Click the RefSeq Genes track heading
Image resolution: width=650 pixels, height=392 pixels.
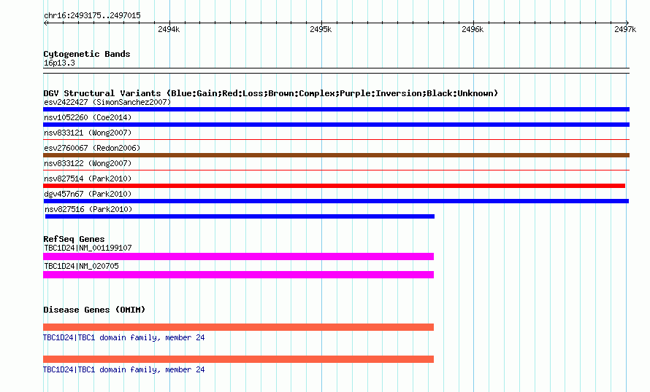[74, 239]
